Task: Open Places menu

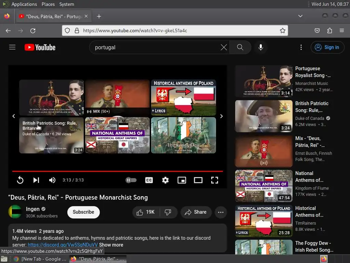Action: click(x=48, y=4)
